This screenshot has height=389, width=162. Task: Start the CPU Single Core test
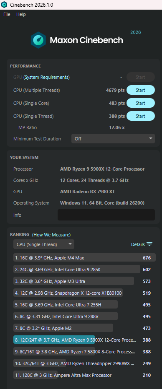coord(141,103)
